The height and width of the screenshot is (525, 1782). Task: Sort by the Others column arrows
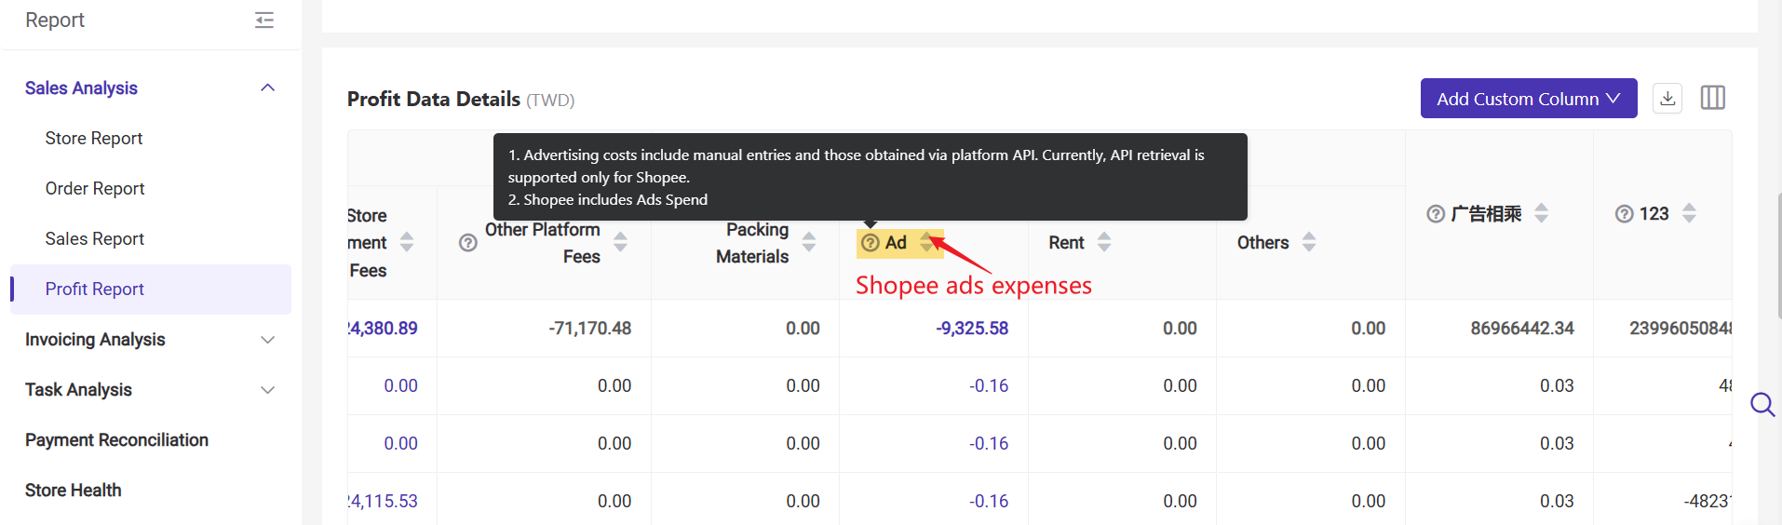click(1309, 242)
